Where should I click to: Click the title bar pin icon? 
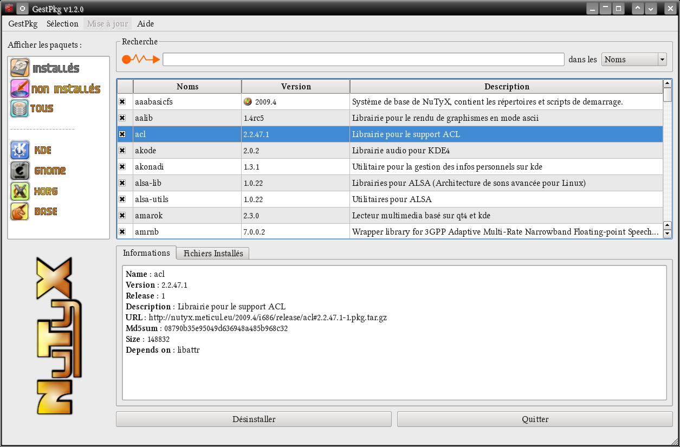[x=22, y=9]
